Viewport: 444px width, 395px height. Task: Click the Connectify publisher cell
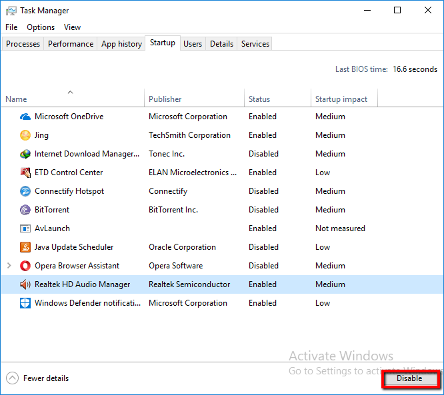click(168, 191)
